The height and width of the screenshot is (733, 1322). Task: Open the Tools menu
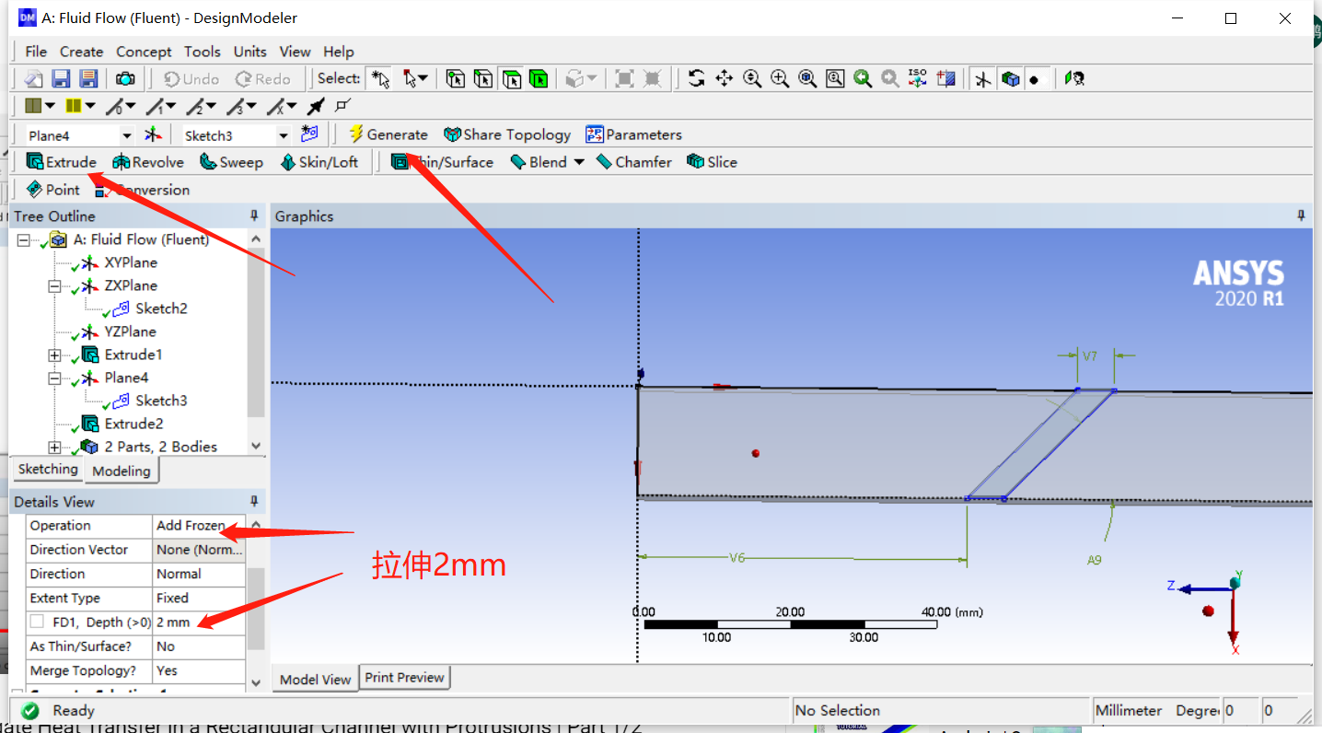[202, 52]
